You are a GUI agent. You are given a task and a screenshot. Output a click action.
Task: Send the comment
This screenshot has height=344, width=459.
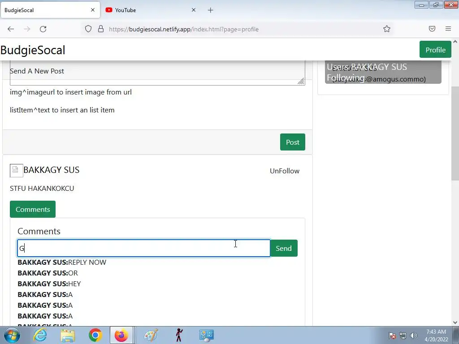point(284,248)
